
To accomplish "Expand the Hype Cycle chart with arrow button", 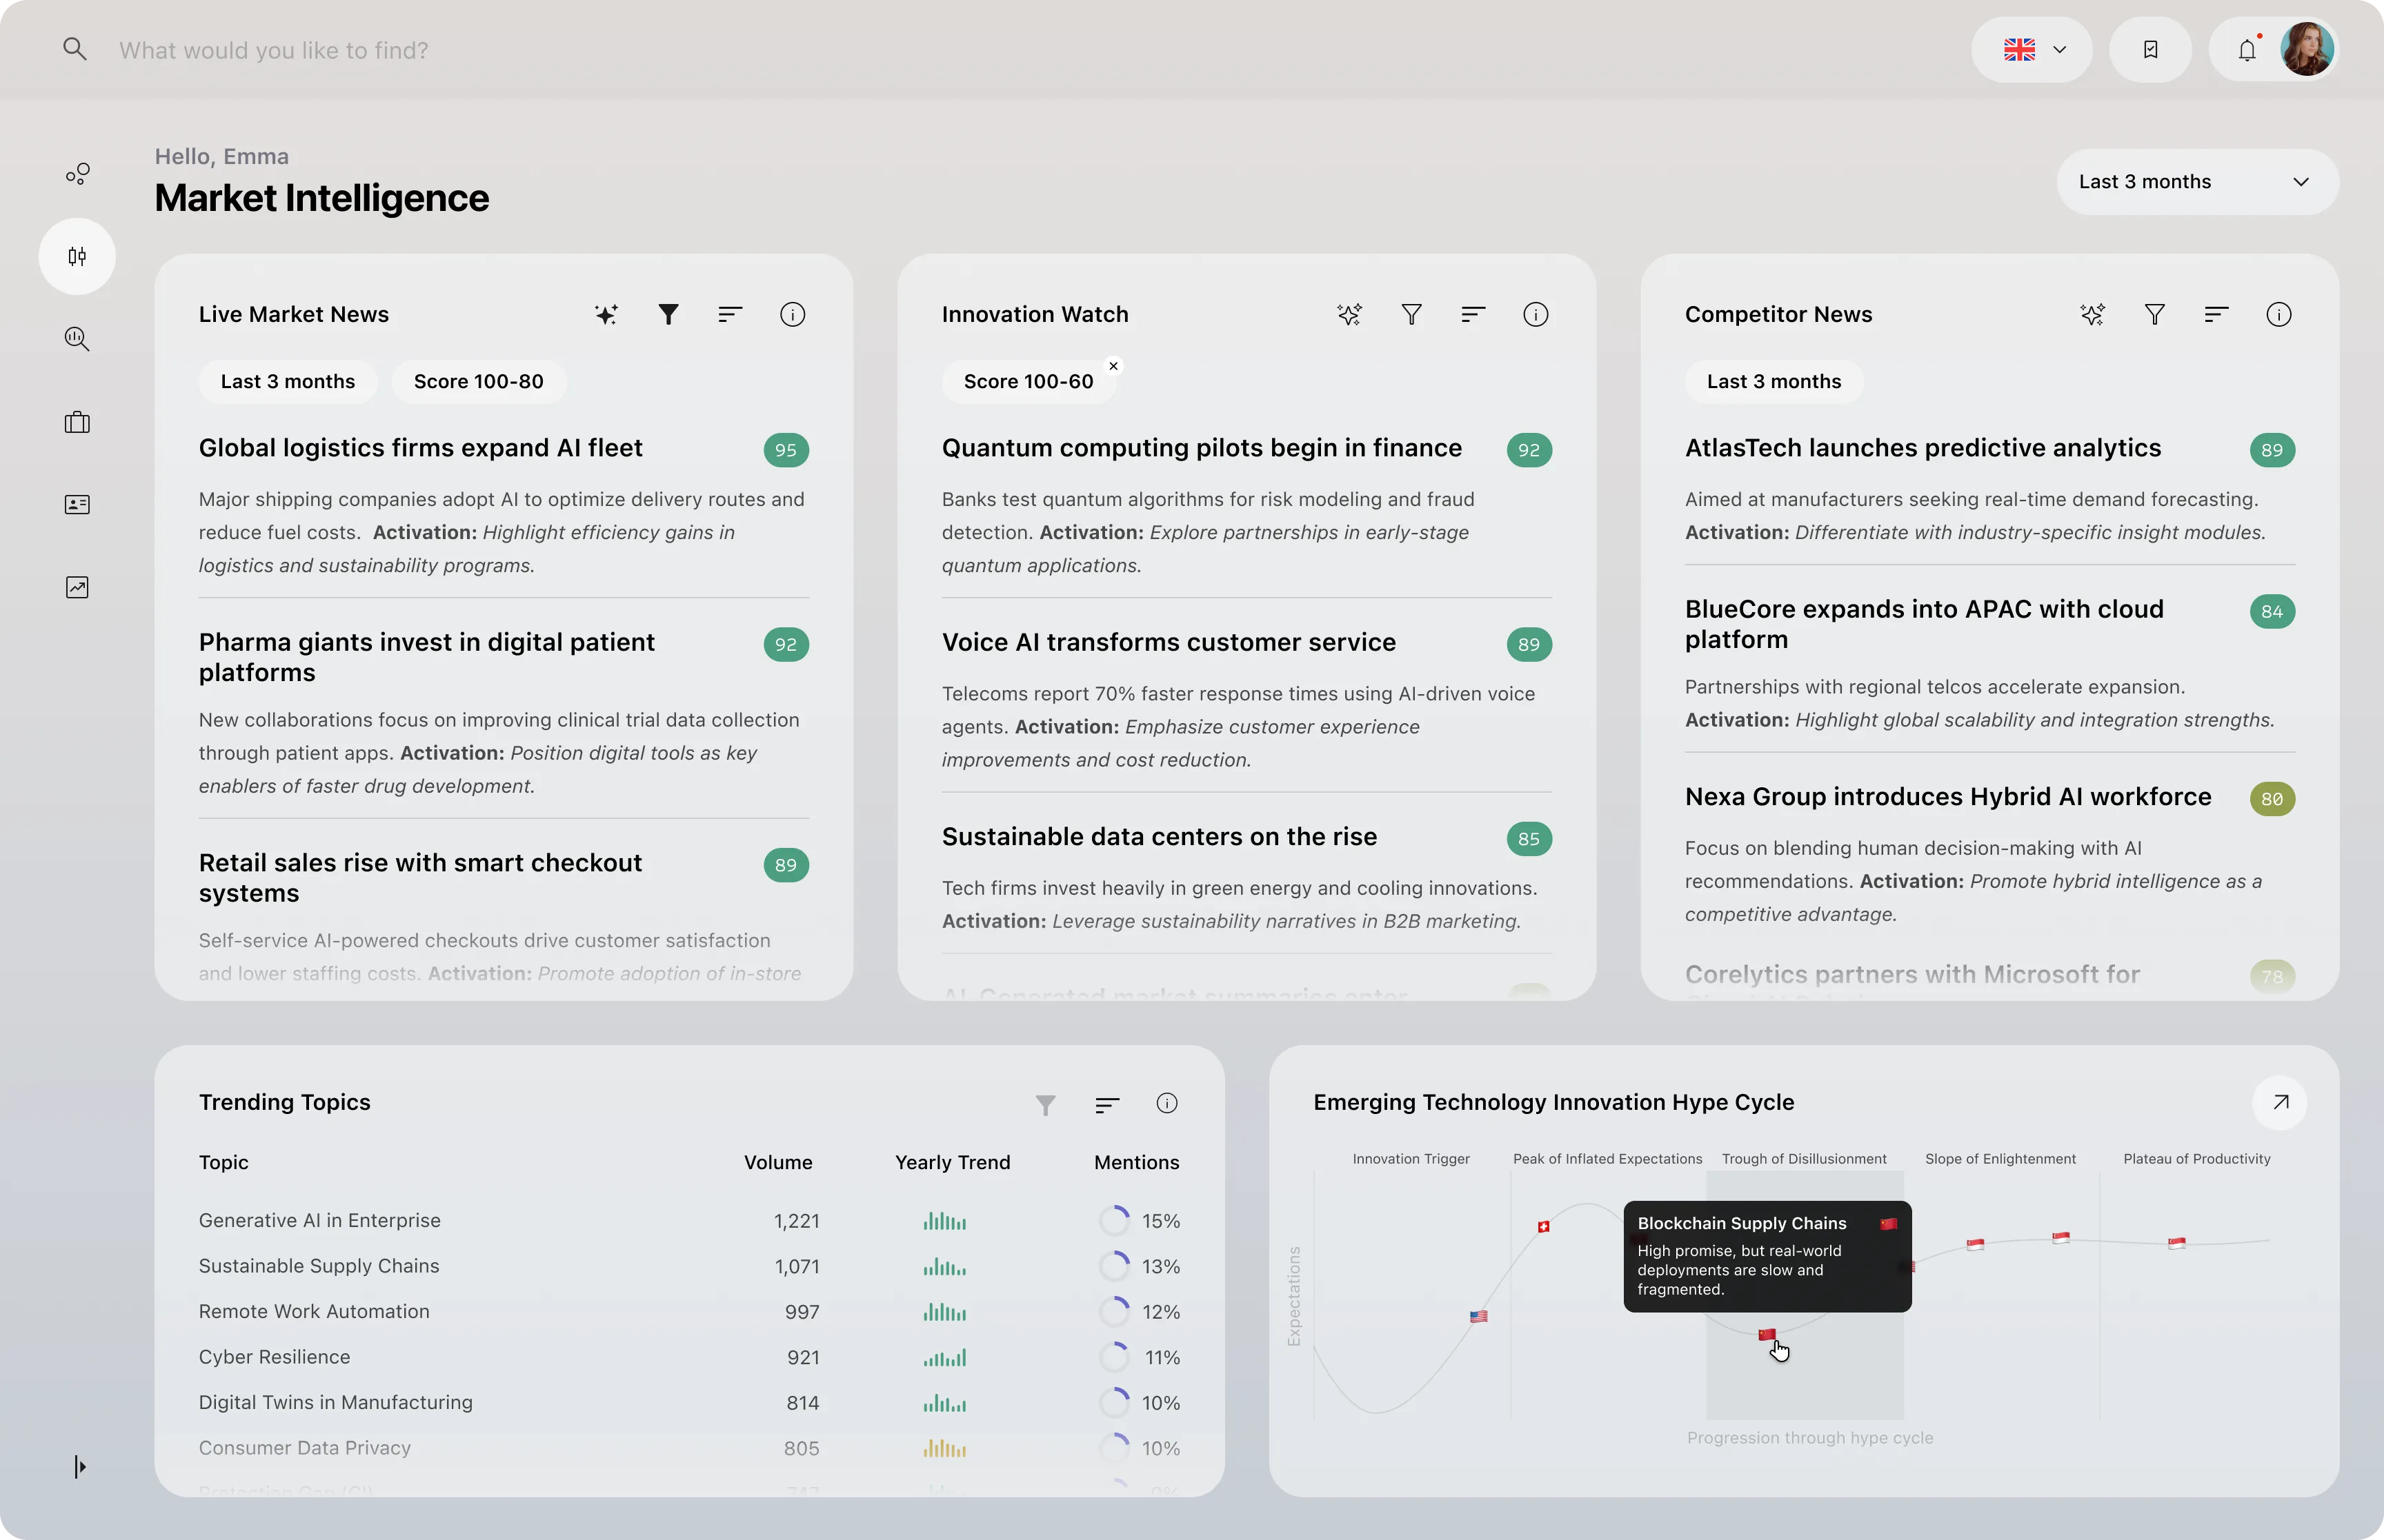I will [x=2280, y=1102].
